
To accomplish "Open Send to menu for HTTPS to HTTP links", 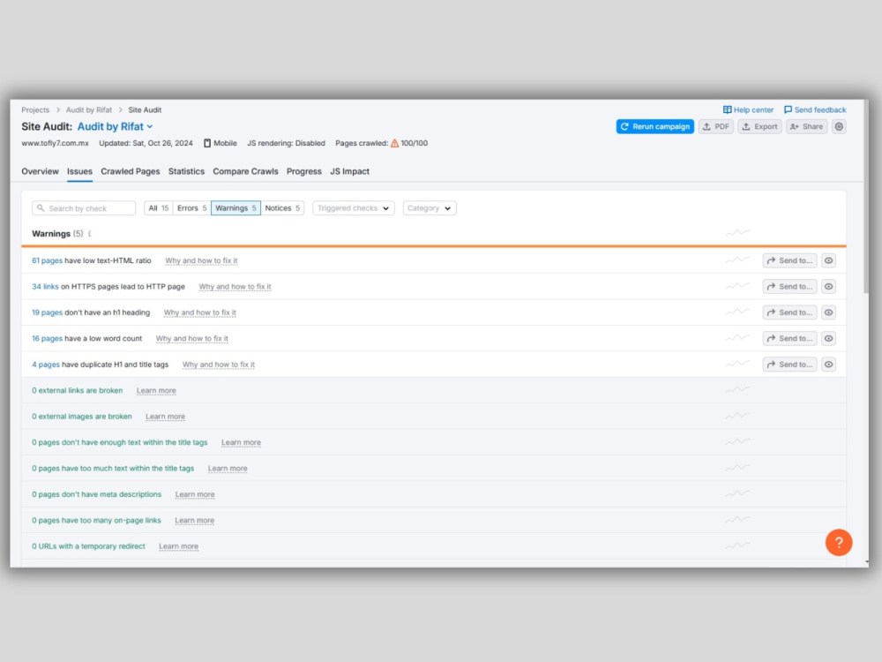I will (789, 287).
